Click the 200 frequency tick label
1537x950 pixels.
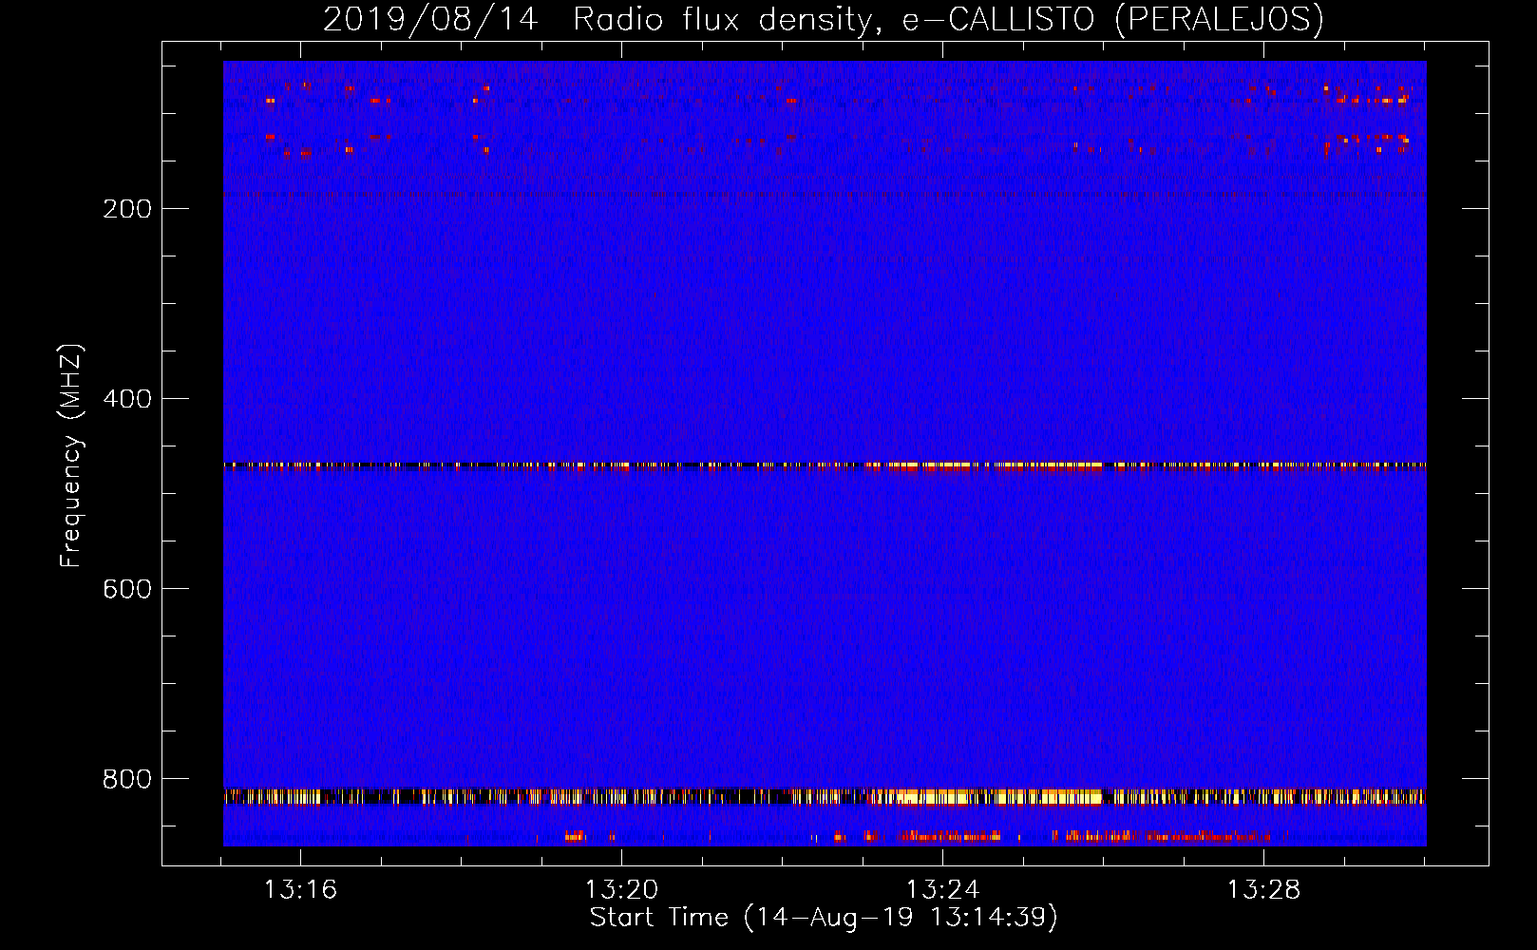click(127, 209)
